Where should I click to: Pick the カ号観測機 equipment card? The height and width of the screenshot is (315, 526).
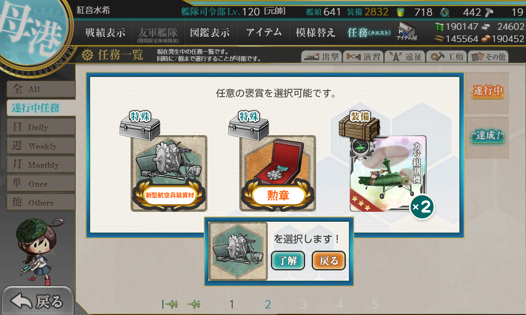(388, 173)
